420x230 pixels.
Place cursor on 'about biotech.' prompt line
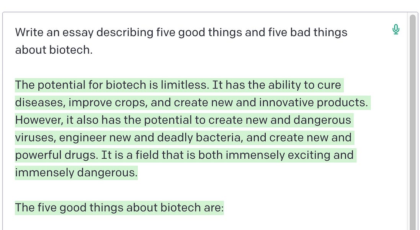coord(54,50)
